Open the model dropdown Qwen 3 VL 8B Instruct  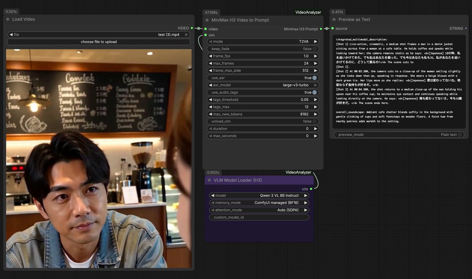coord(259,195)
